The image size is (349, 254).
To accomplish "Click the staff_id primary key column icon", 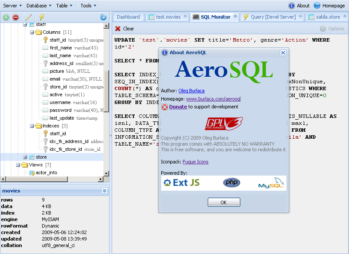I will coord(45,40).
